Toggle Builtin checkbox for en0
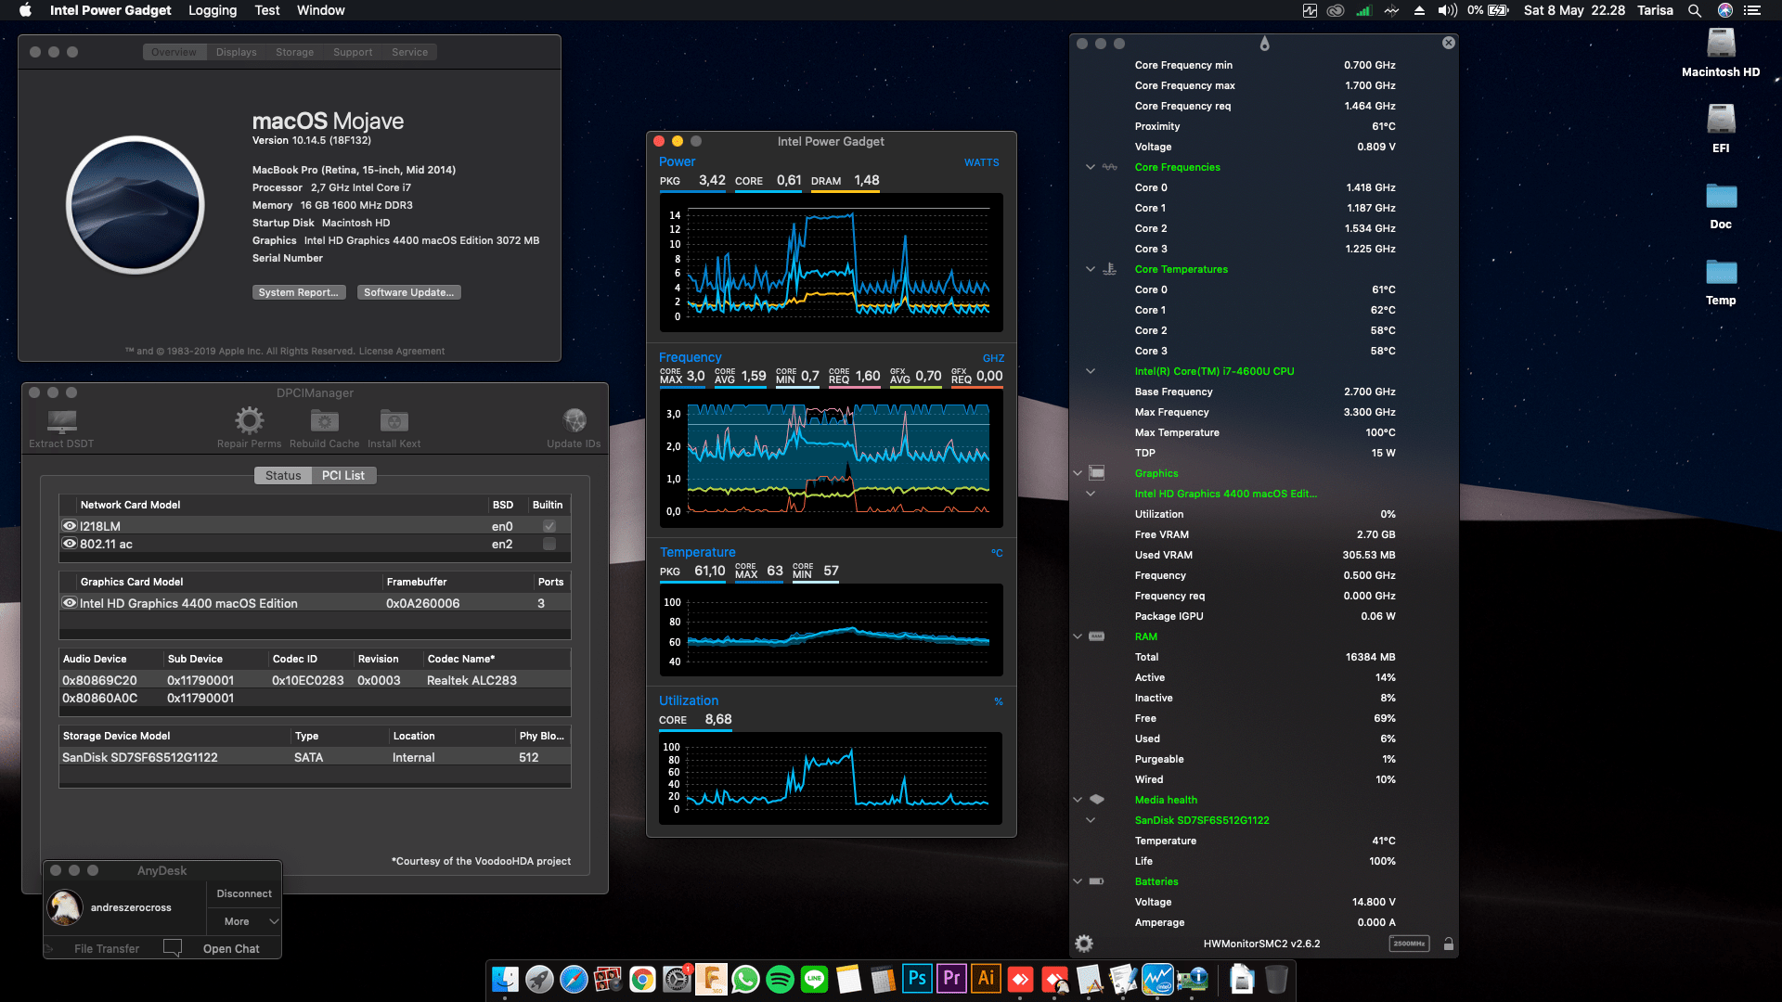This screenshot has width=1782, height=1002. tap(549, 526)
